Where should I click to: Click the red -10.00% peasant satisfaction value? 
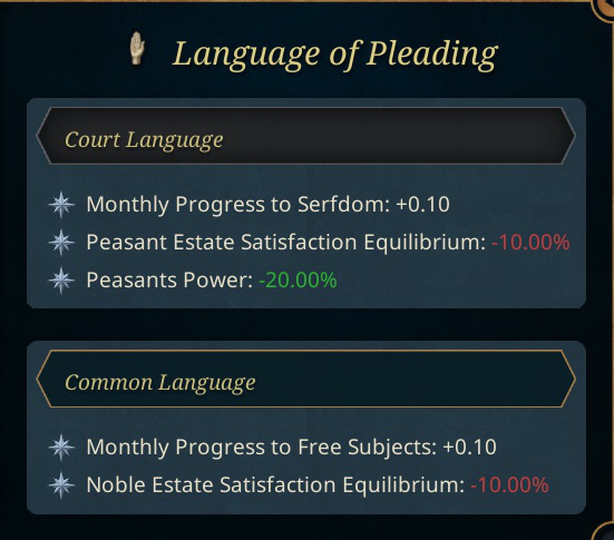pyautogui.click(x=531, y=242)
